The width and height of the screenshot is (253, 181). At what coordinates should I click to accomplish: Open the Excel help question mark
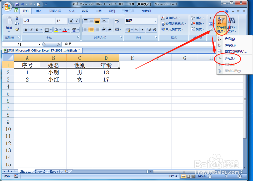227,11
